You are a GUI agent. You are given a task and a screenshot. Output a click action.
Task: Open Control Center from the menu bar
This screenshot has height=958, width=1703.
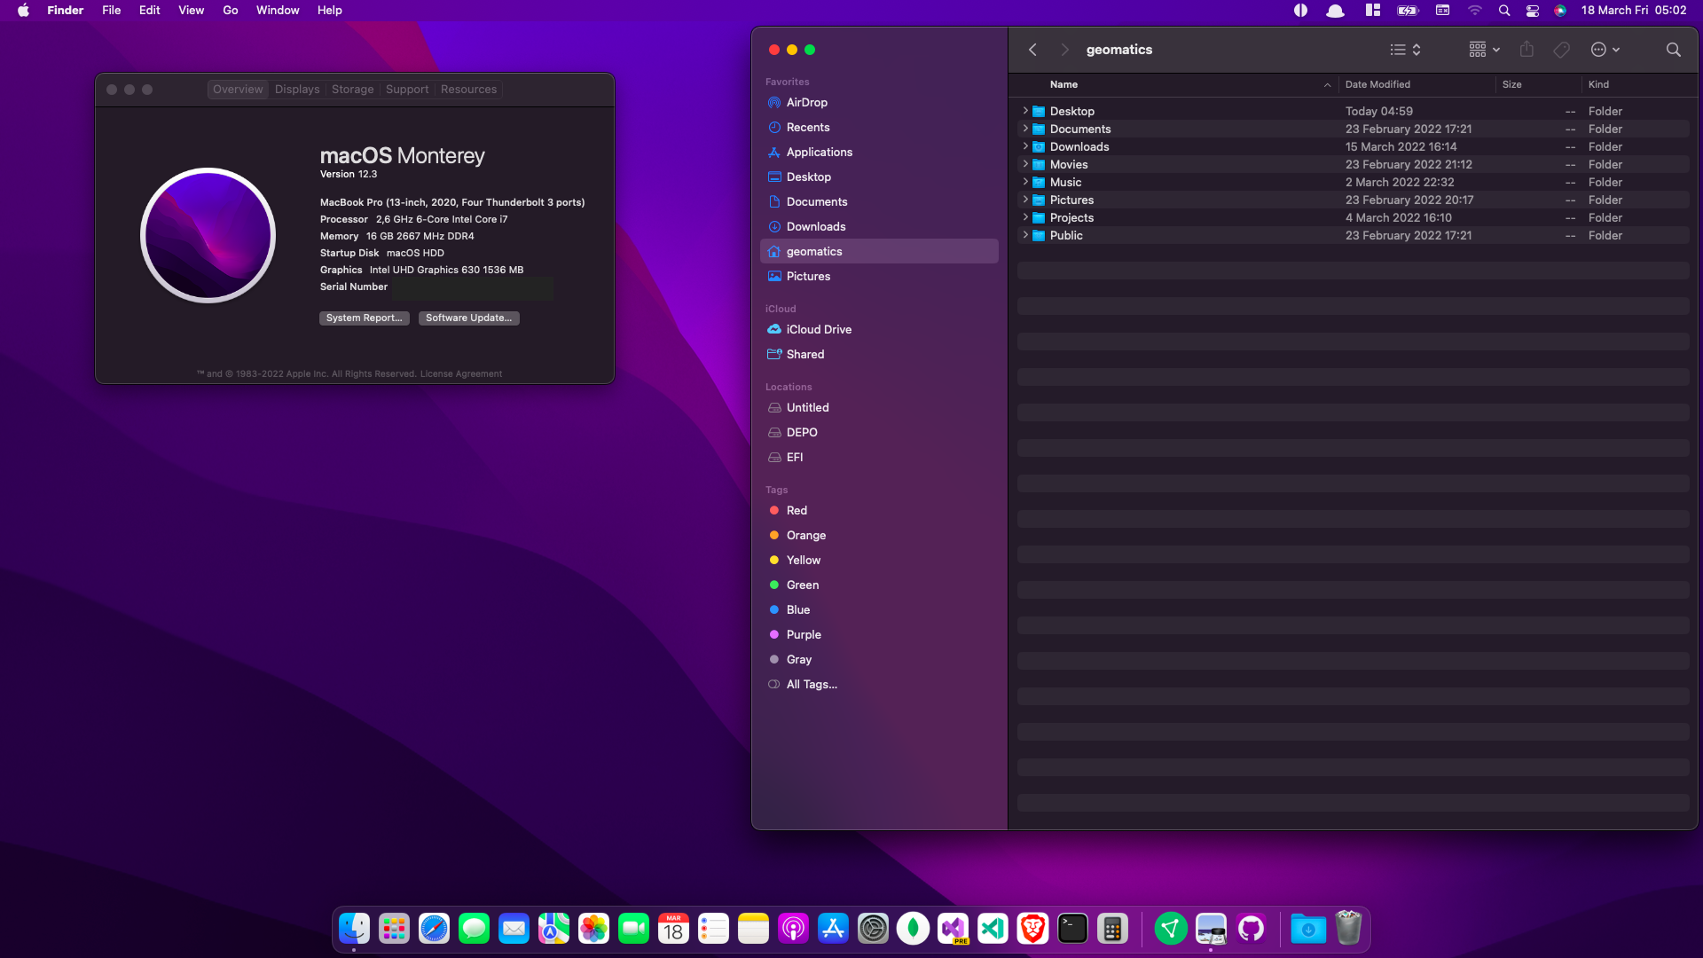coord(1532,11)
